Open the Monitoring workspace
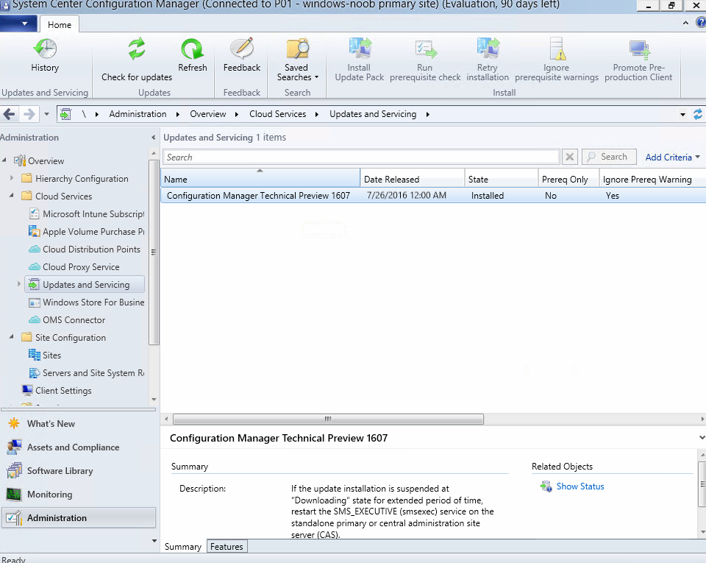706x563 pixels. point(79,494)
